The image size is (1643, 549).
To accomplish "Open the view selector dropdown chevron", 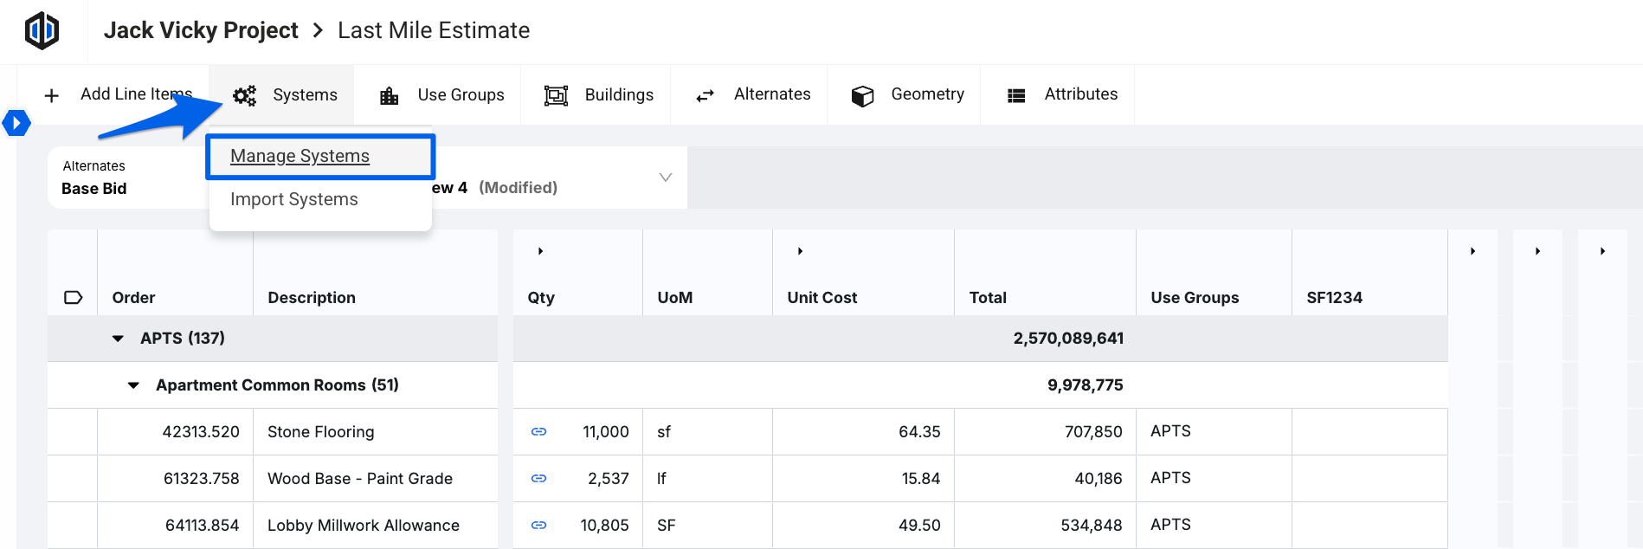I will click(665, 178).
